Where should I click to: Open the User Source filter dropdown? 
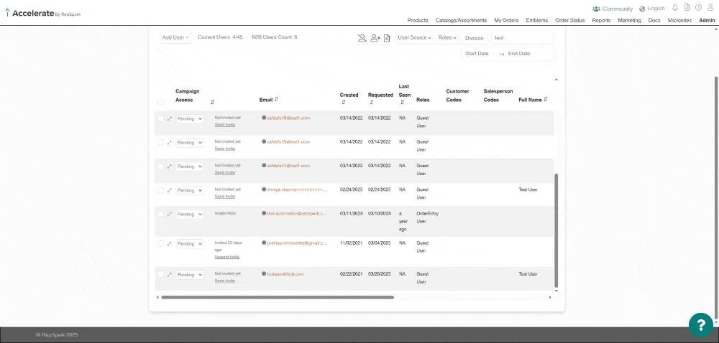coord(415,37)
